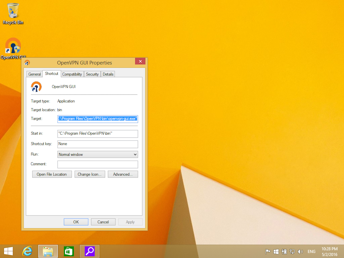Select the Shortcut tab
The height and width of the screenshot is (258, 344).
pos(52,74)
